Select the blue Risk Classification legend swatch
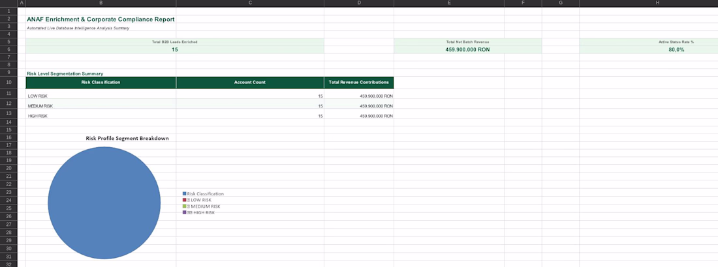The image size is (718, 267). (x=185, y=194)
